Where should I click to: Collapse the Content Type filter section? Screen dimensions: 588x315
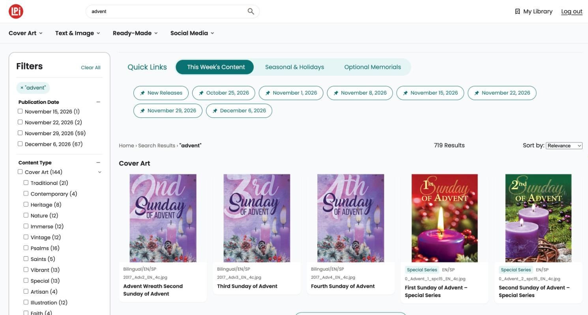98,162
